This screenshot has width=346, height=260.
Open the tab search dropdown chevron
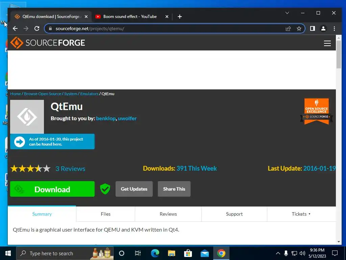coord(287,13)
